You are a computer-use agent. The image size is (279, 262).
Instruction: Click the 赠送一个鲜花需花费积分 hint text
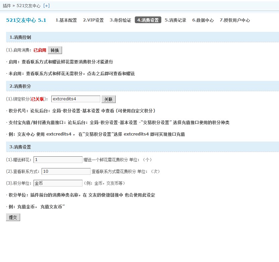(117, 160)
